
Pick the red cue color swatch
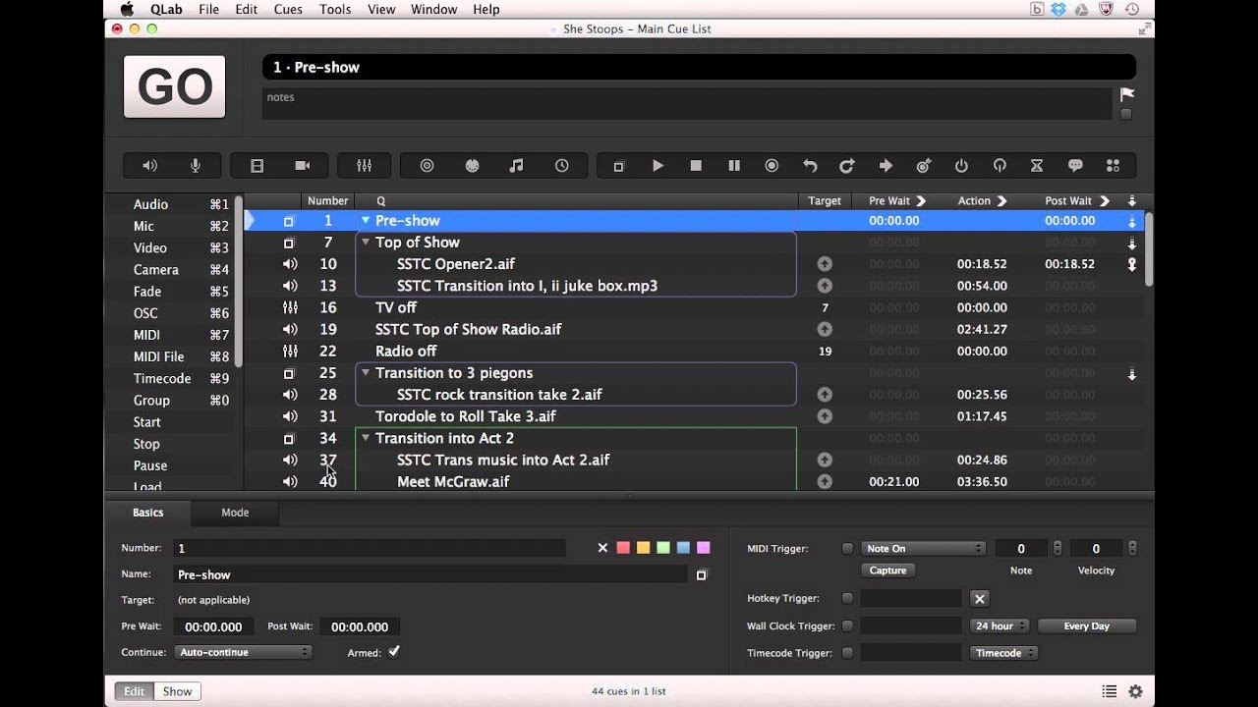point(623,548)
